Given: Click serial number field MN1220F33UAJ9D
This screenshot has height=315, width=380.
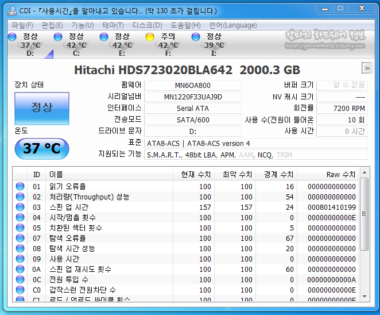Looking at the screenshot, I should tap(193, 97).
